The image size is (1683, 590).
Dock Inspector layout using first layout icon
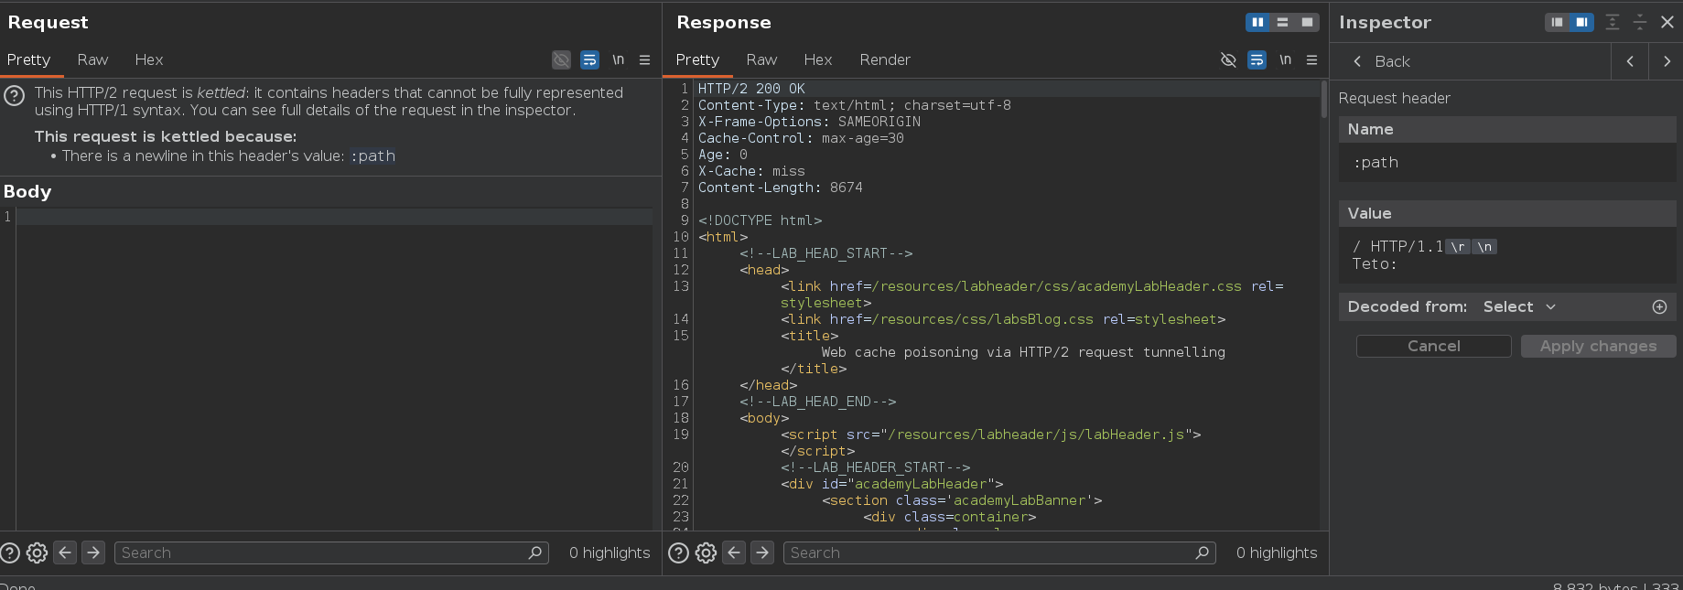(1557, 22)
